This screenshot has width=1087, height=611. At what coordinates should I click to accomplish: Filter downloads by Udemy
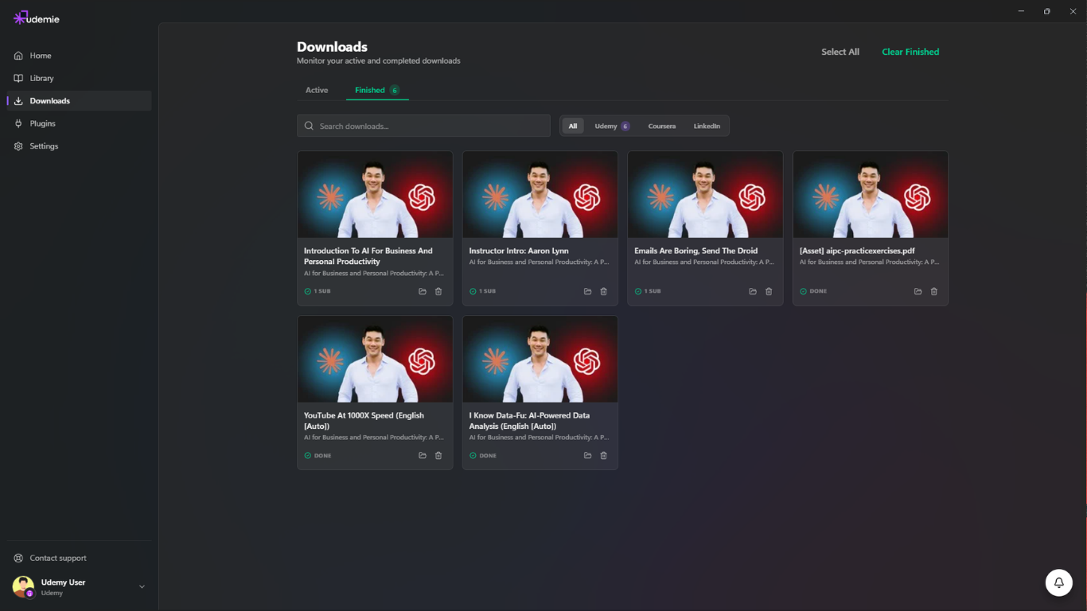pos(612,126)
